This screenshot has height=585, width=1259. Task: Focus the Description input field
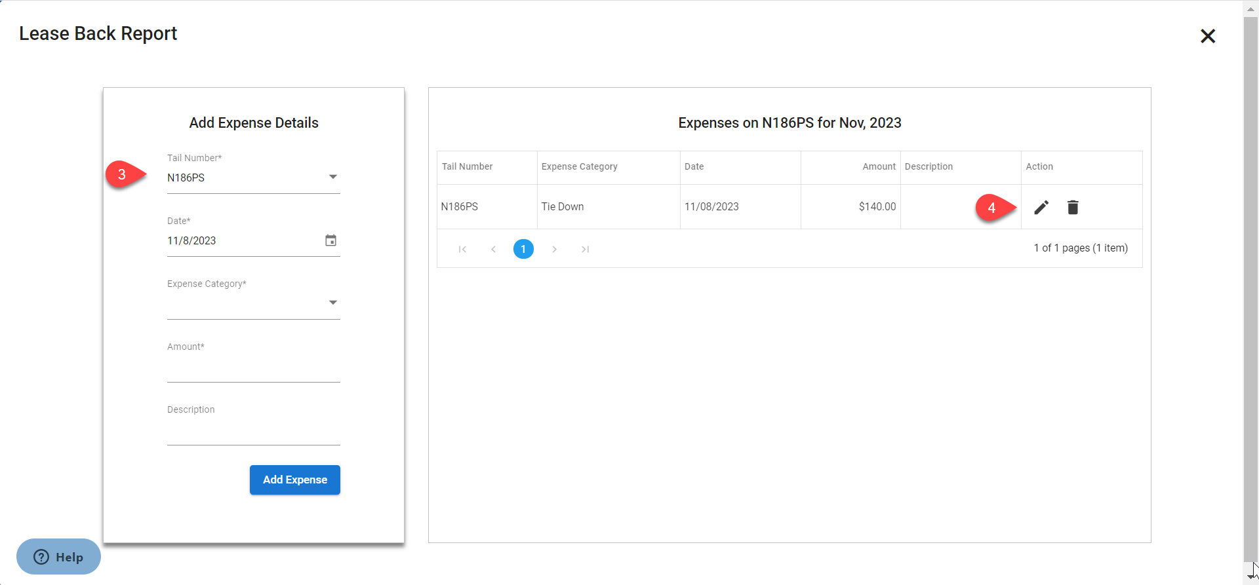[x=253, y=432]
